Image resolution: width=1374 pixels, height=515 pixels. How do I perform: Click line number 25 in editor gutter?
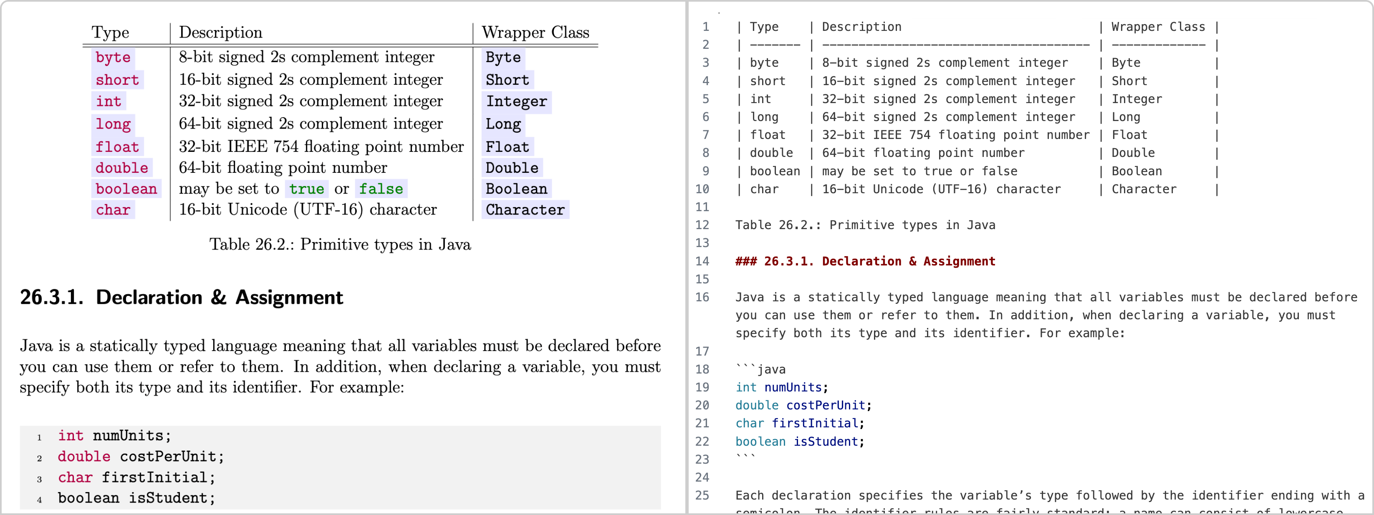pyautogui.click(x=702, y=495)
